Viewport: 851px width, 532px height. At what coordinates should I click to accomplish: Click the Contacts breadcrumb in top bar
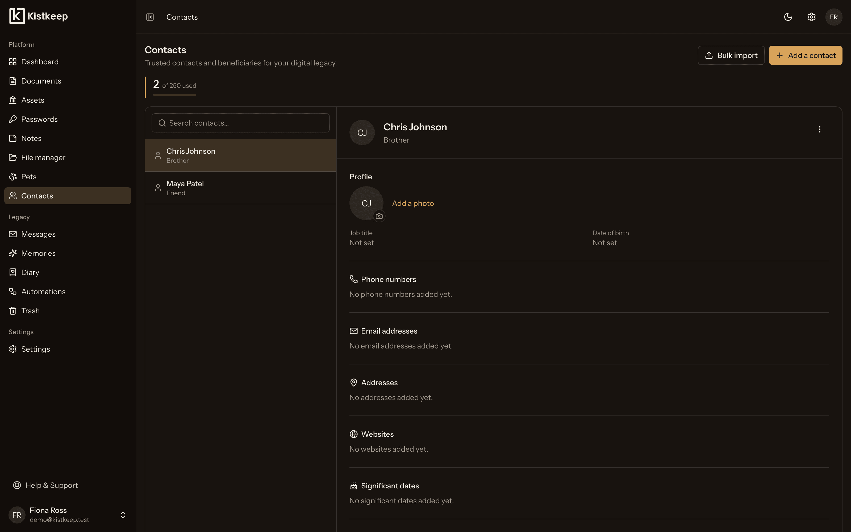coord(182,17)
